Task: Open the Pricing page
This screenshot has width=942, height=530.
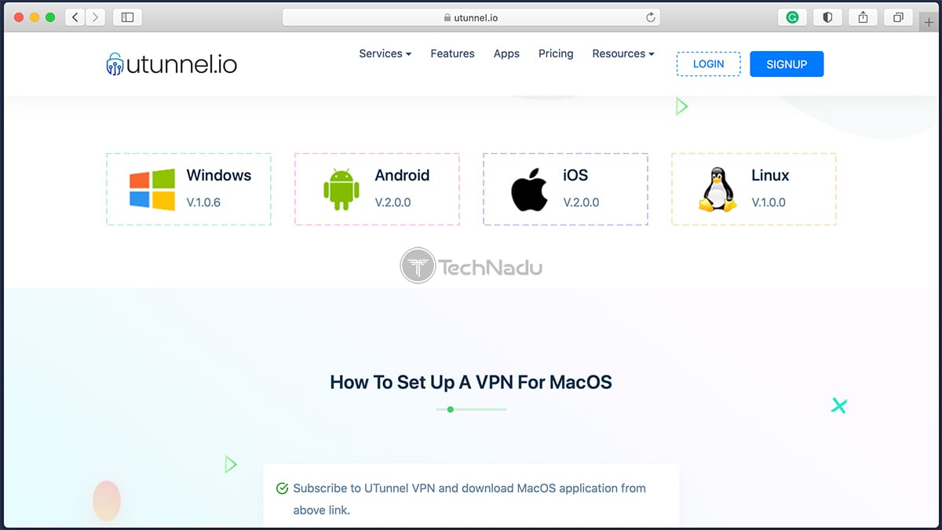Action: click(x=556, y=53)
